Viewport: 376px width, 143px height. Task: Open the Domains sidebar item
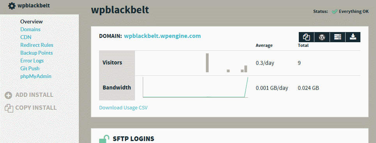click(30, 29)
